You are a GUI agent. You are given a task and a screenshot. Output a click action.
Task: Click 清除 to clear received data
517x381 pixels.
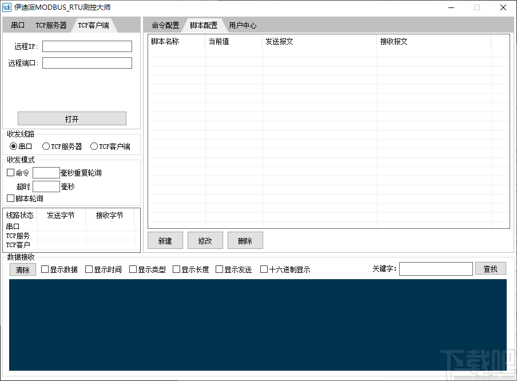(22, 269)
